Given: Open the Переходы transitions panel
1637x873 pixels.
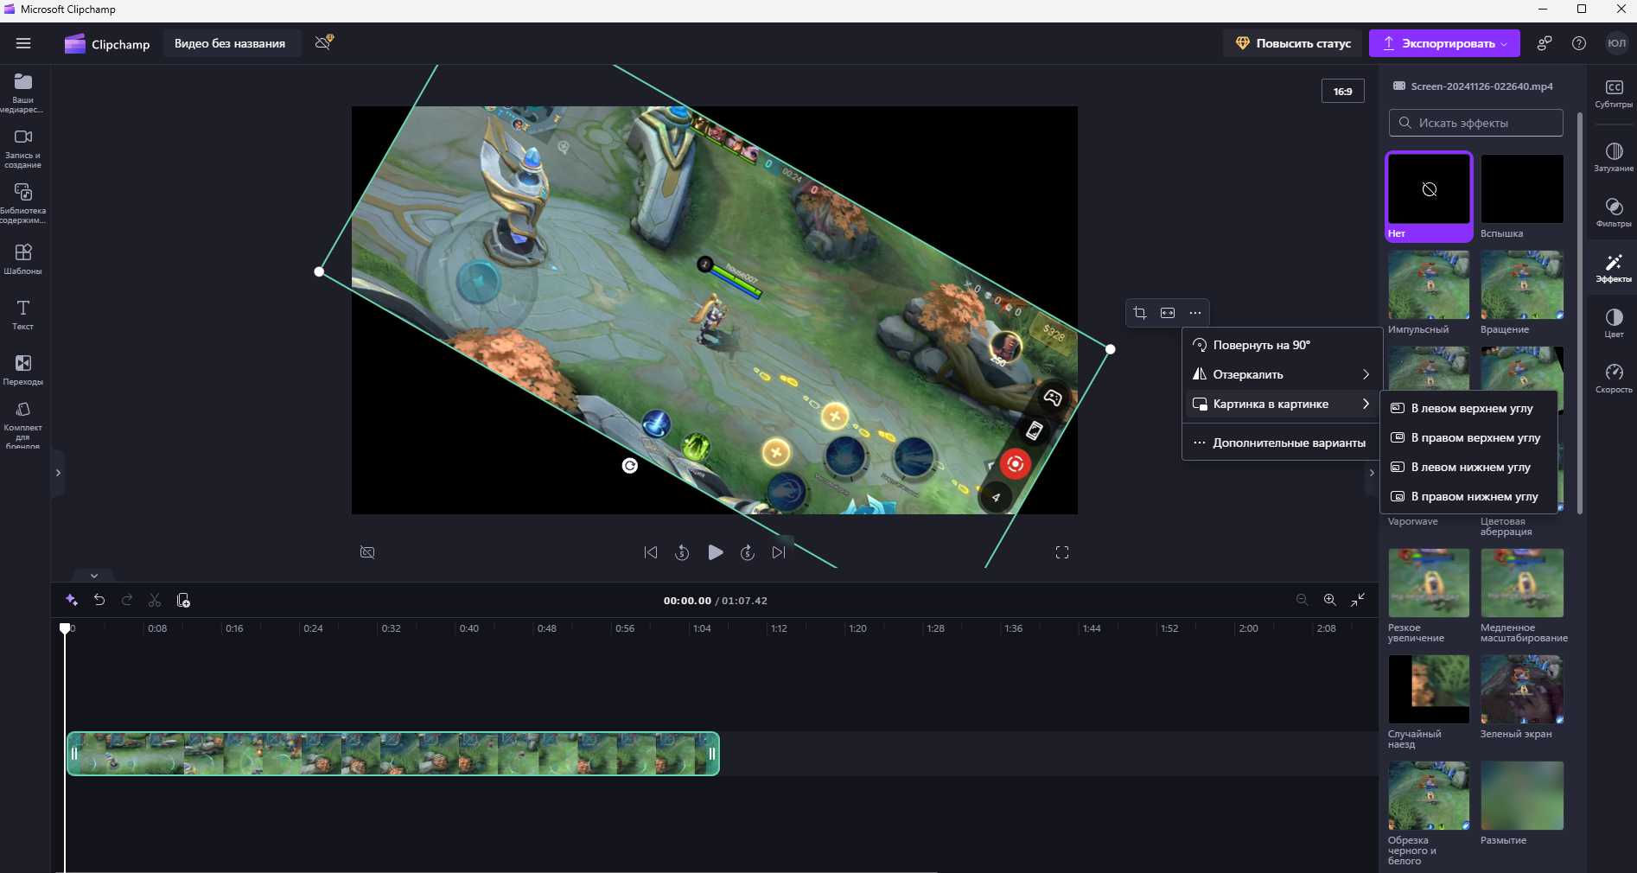Looking at the screenshot, I should click(x=23, y=369).
